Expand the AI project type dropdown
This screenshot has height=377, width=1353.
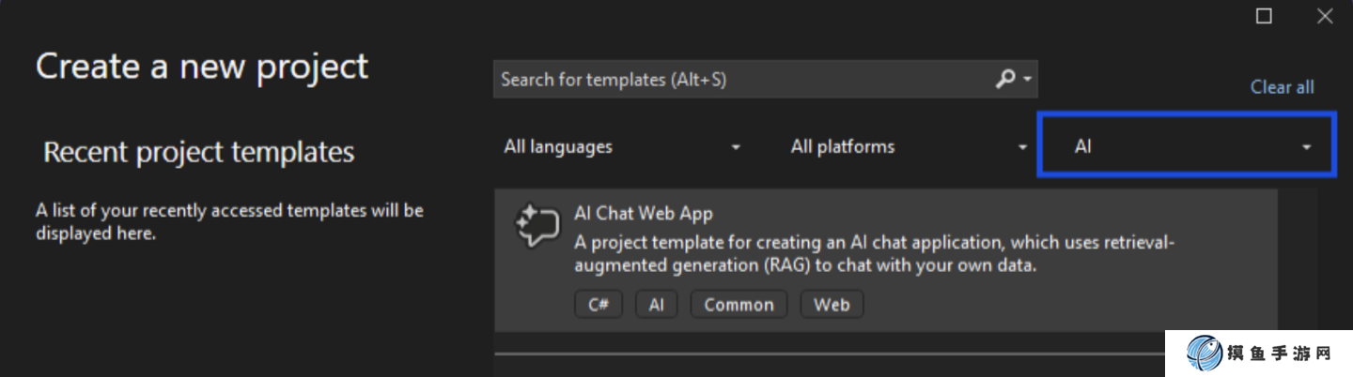1186,144
